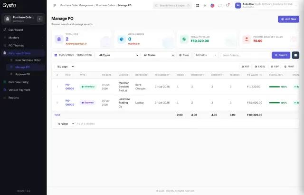Click ₹ 59,000.00 PO value cell
The width and height of the screenshot is (304, 195).
pos(255,103)
